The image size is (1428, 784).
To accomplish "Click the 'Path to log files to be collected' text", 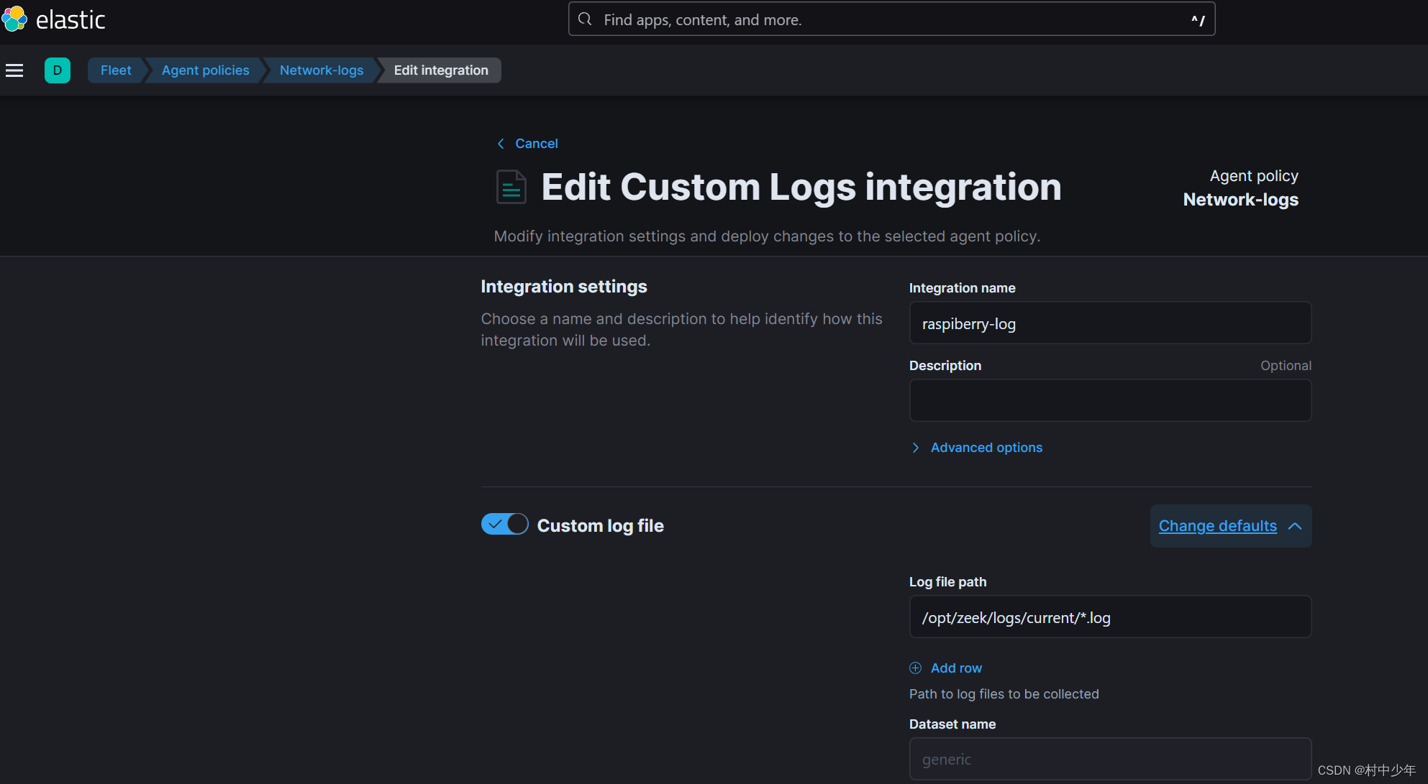I will coord(1004,694).
